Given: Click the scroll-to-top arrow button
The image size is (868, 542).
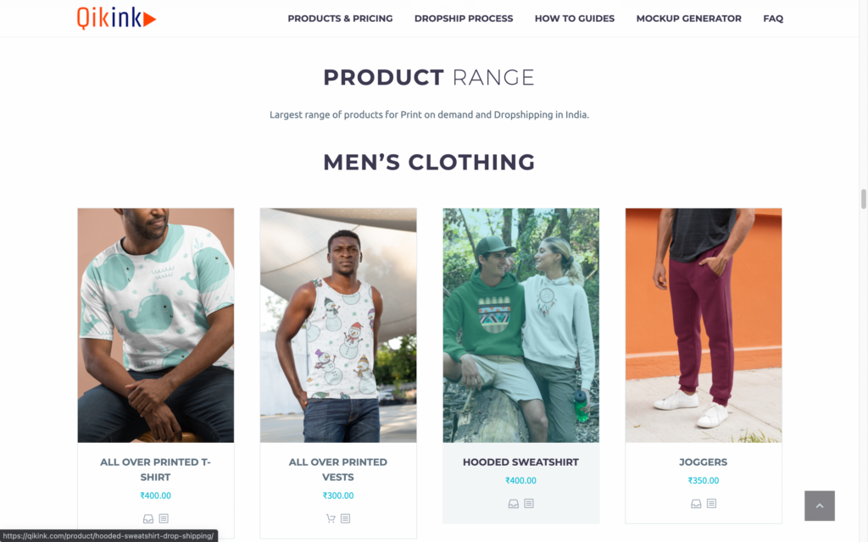Looking at the screenshot, I should click(820, 506).
